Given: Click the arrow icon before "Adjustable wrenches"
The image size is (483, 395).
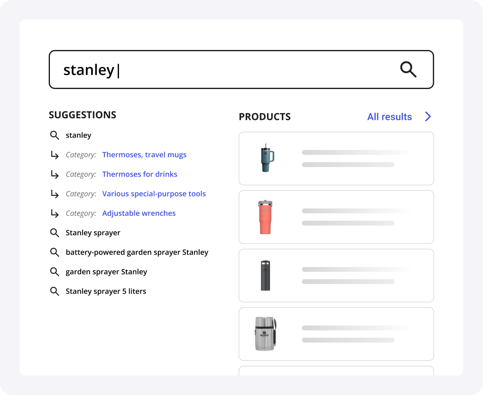Looking at the screenshot, I should pos(55,213).
